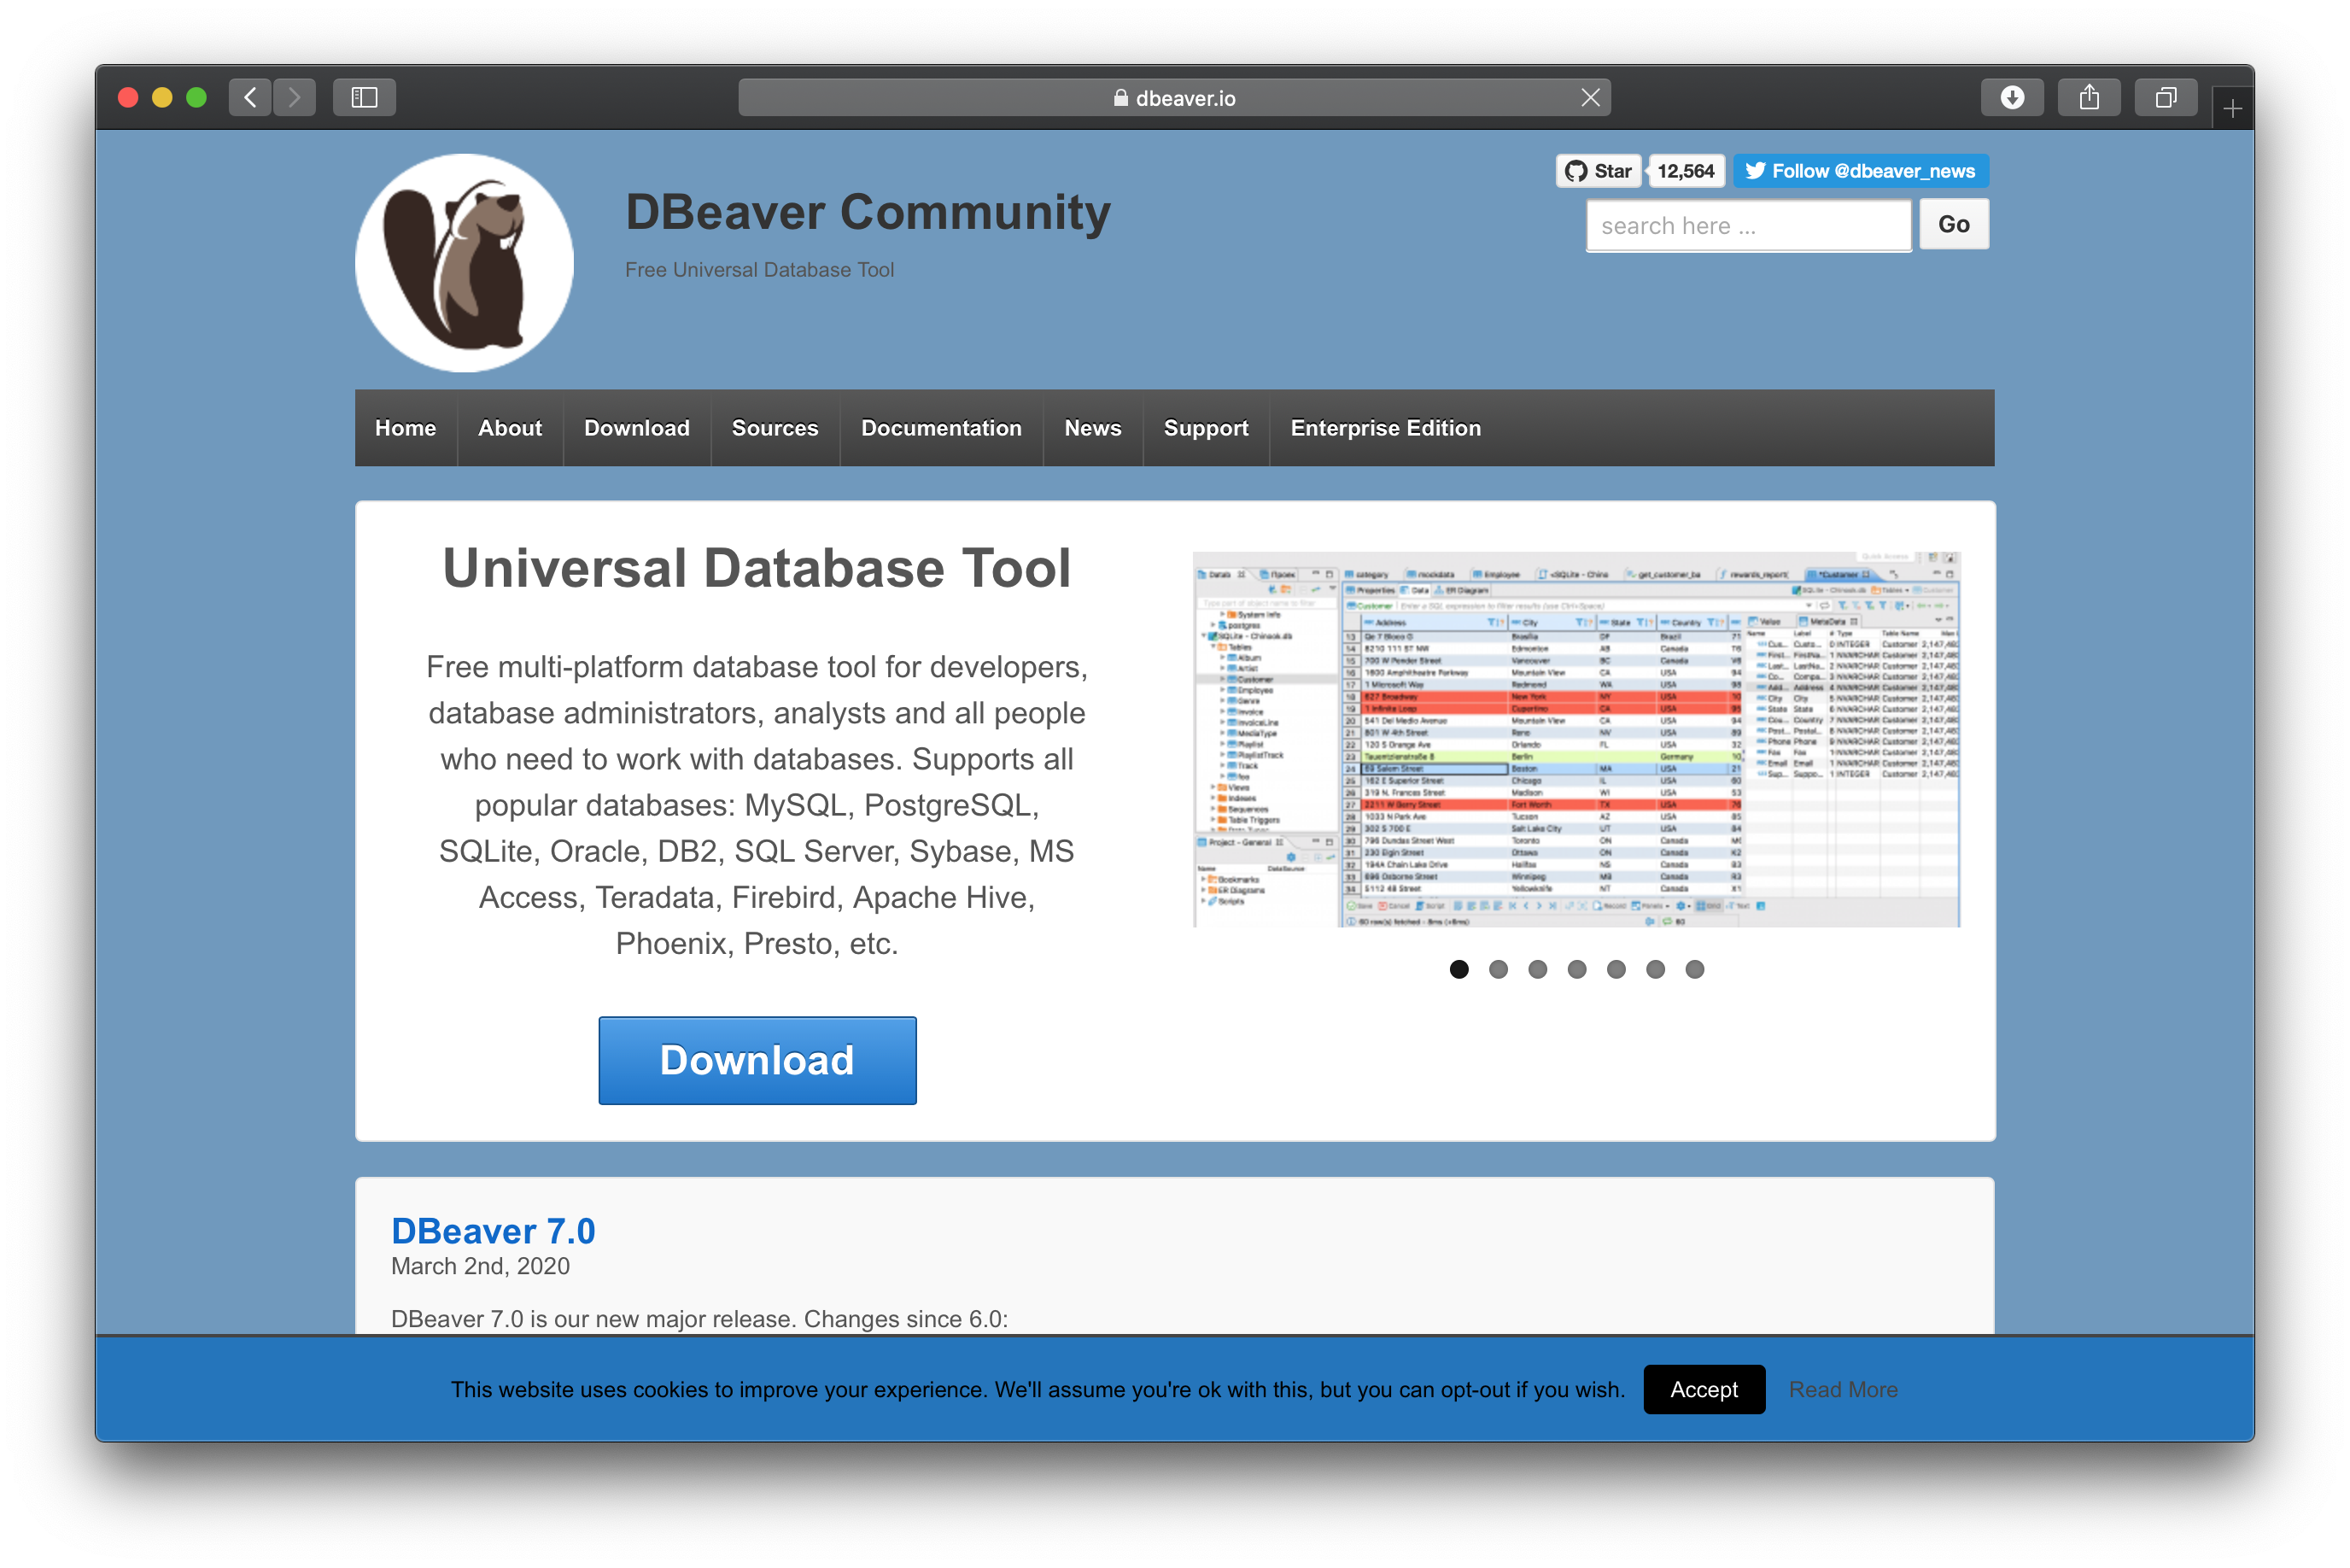Click Safari's back arrow button
The width and height of the screenshot is (2350, 1568).
pos(250,97)
